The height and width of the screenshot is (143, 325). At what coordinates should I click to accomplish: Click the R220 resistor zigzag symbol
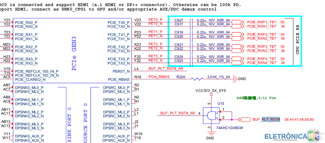point(196,79)
